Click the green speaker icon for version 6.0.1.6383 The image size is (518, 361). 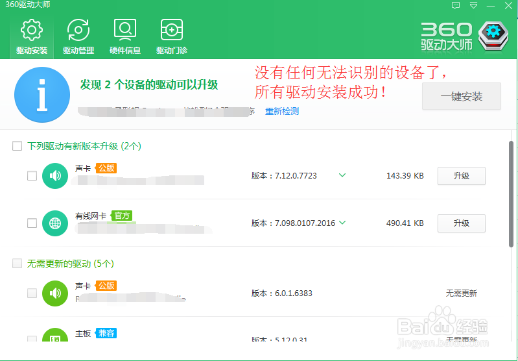(55, 293)
